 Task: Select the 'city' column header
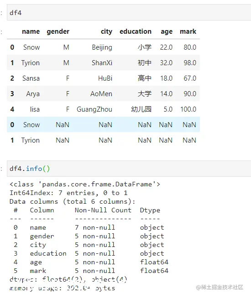(106, 31)
